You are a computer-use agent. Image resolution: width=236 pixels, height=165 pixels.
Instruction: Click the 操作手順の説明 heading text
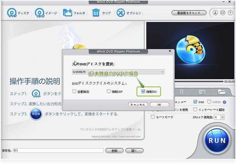pos(35,81)
